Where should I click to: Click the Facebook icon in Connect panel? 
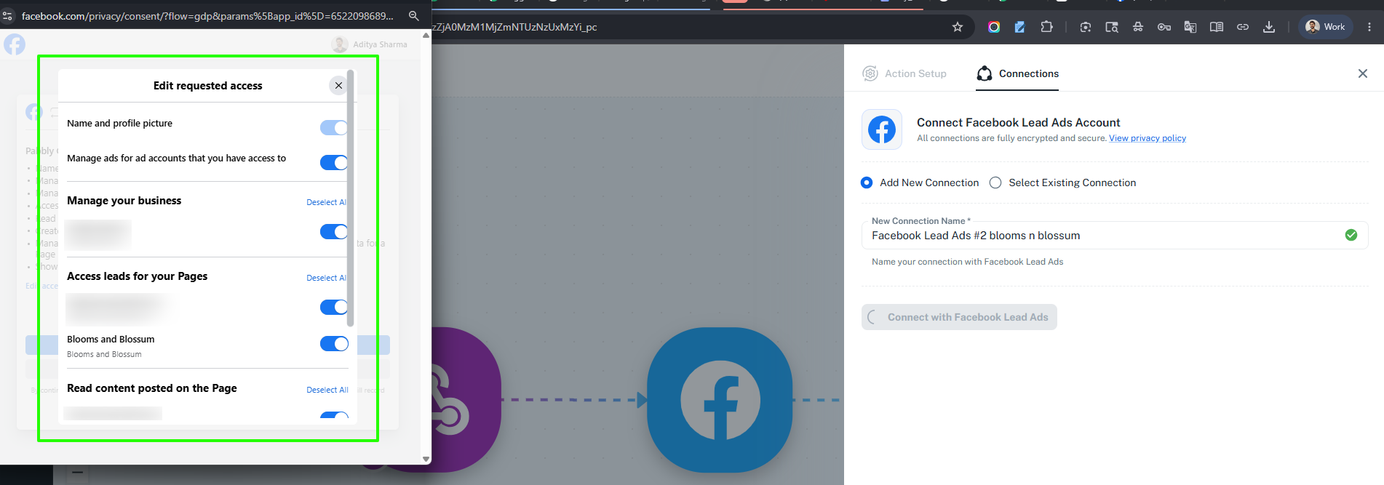coord(882,129)
